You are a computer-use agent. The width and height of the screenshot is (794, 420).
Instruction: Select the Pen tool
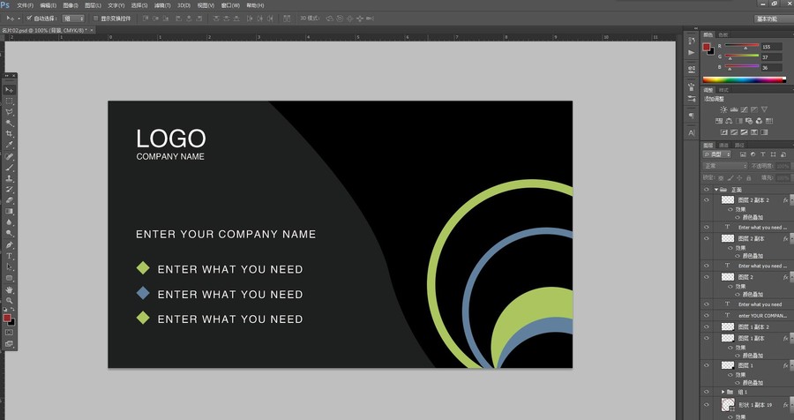[9, 245]
